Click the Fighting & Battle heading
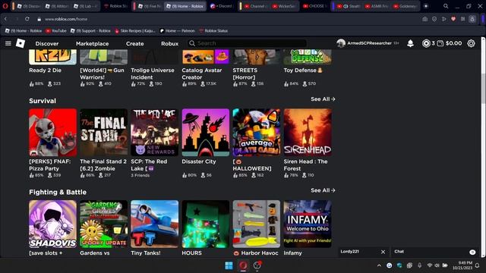The image size is (486, 273). pyautogui.click(x=58, y=192)
